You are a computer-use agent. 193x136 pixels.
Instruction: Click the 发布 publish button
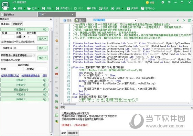click(116, 8)
